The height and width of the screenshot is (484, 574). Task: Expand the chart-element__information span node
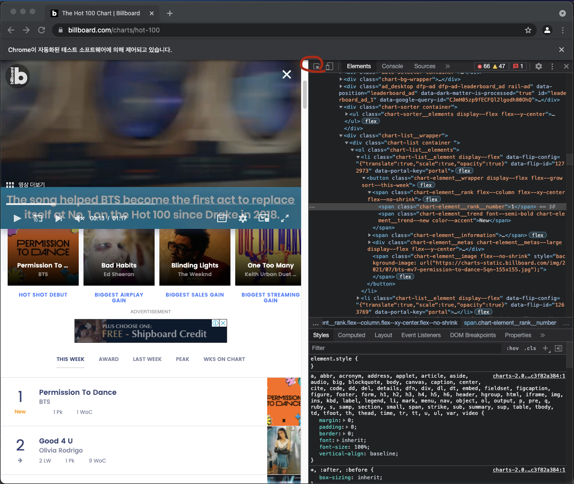click(x=369, y=235)
